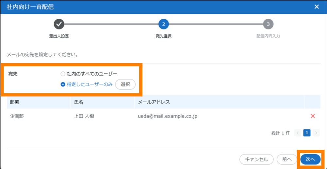Click the 配信内容入力 step label
Viewport: 327px width, 169px height.
(x=268, y=36)
